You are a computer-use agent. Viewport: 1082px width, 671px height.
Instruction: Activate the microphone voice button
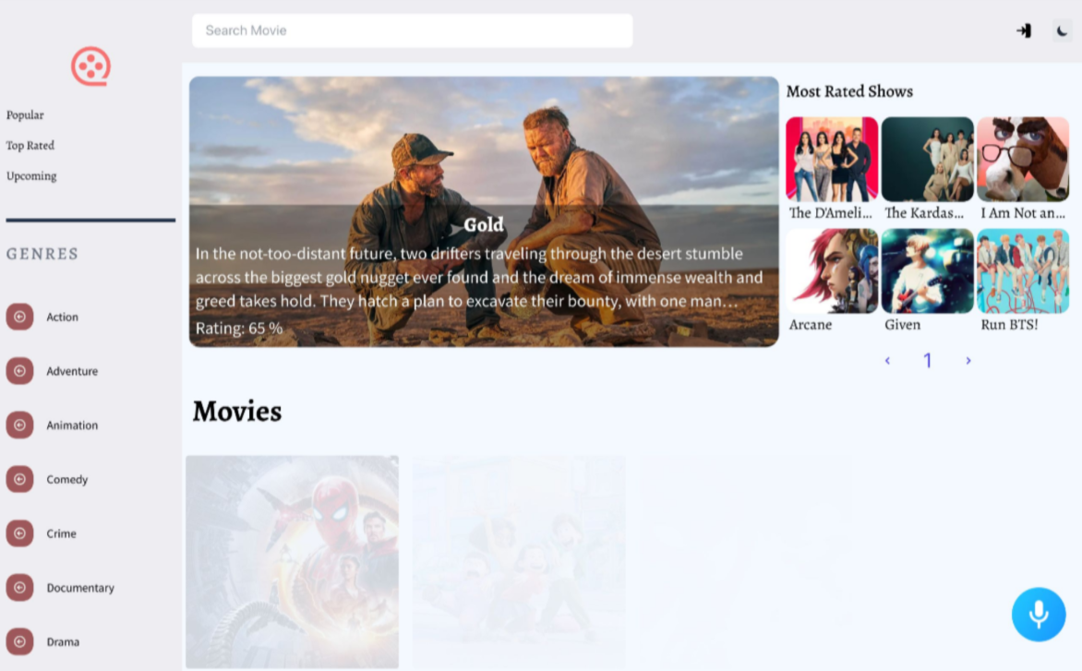coord(1039,614)
